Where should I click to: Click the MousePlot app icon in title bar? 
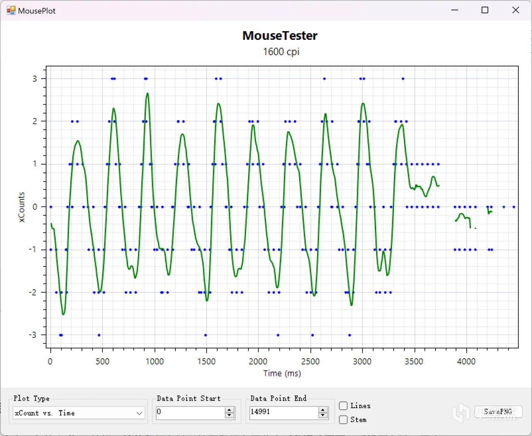coord(11,10)
